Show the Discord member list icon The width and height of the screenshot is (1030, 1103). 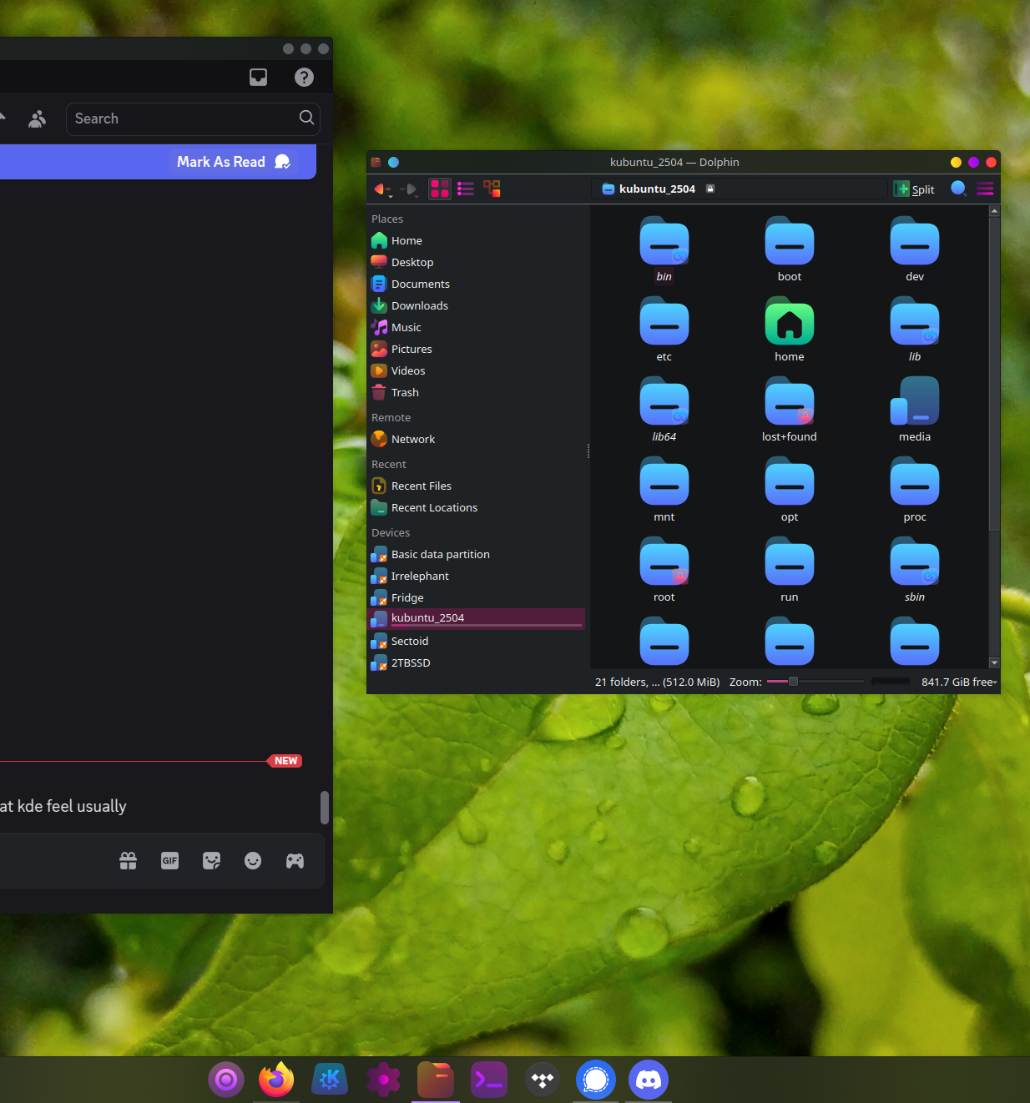click(x=37, y=119)
